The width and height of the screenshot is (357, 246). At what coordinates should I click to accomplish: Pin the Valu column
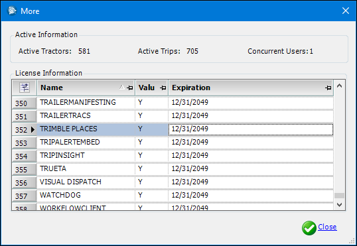pyautogui.click(x=163, y=88)
